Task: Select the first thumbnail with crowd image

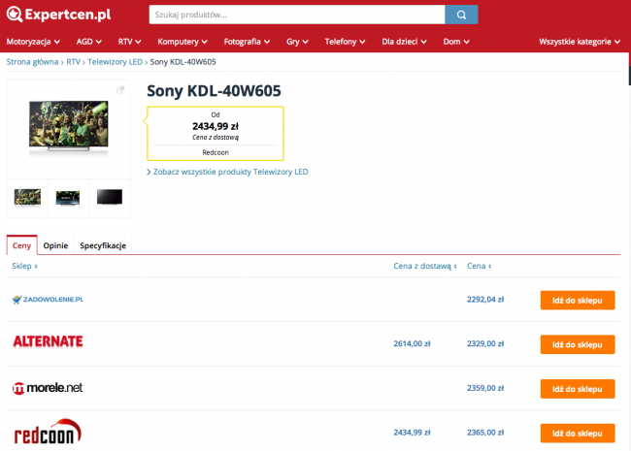Action: coord(27,198)
